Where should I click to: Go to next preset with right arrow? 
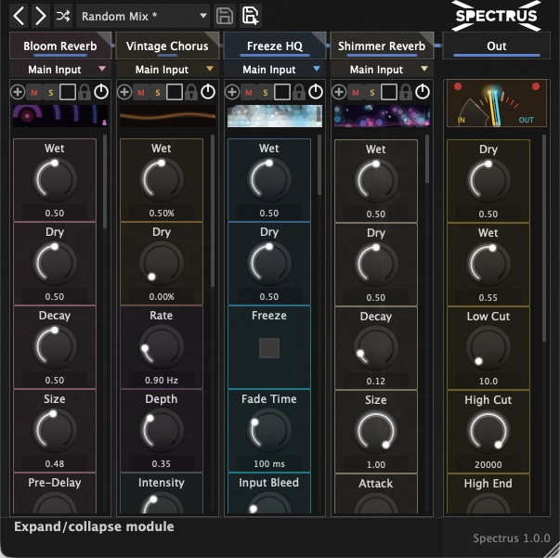pos(40,16)
